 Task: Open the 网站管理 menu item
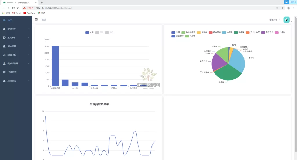point(12,46)
